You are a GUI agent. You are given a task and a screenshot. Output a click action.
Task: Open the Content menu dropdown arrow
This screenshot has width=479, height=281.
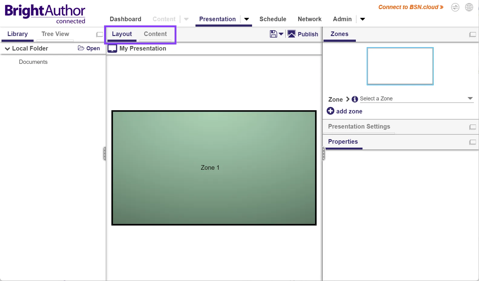pyautogui.click(x=186, y=19)
